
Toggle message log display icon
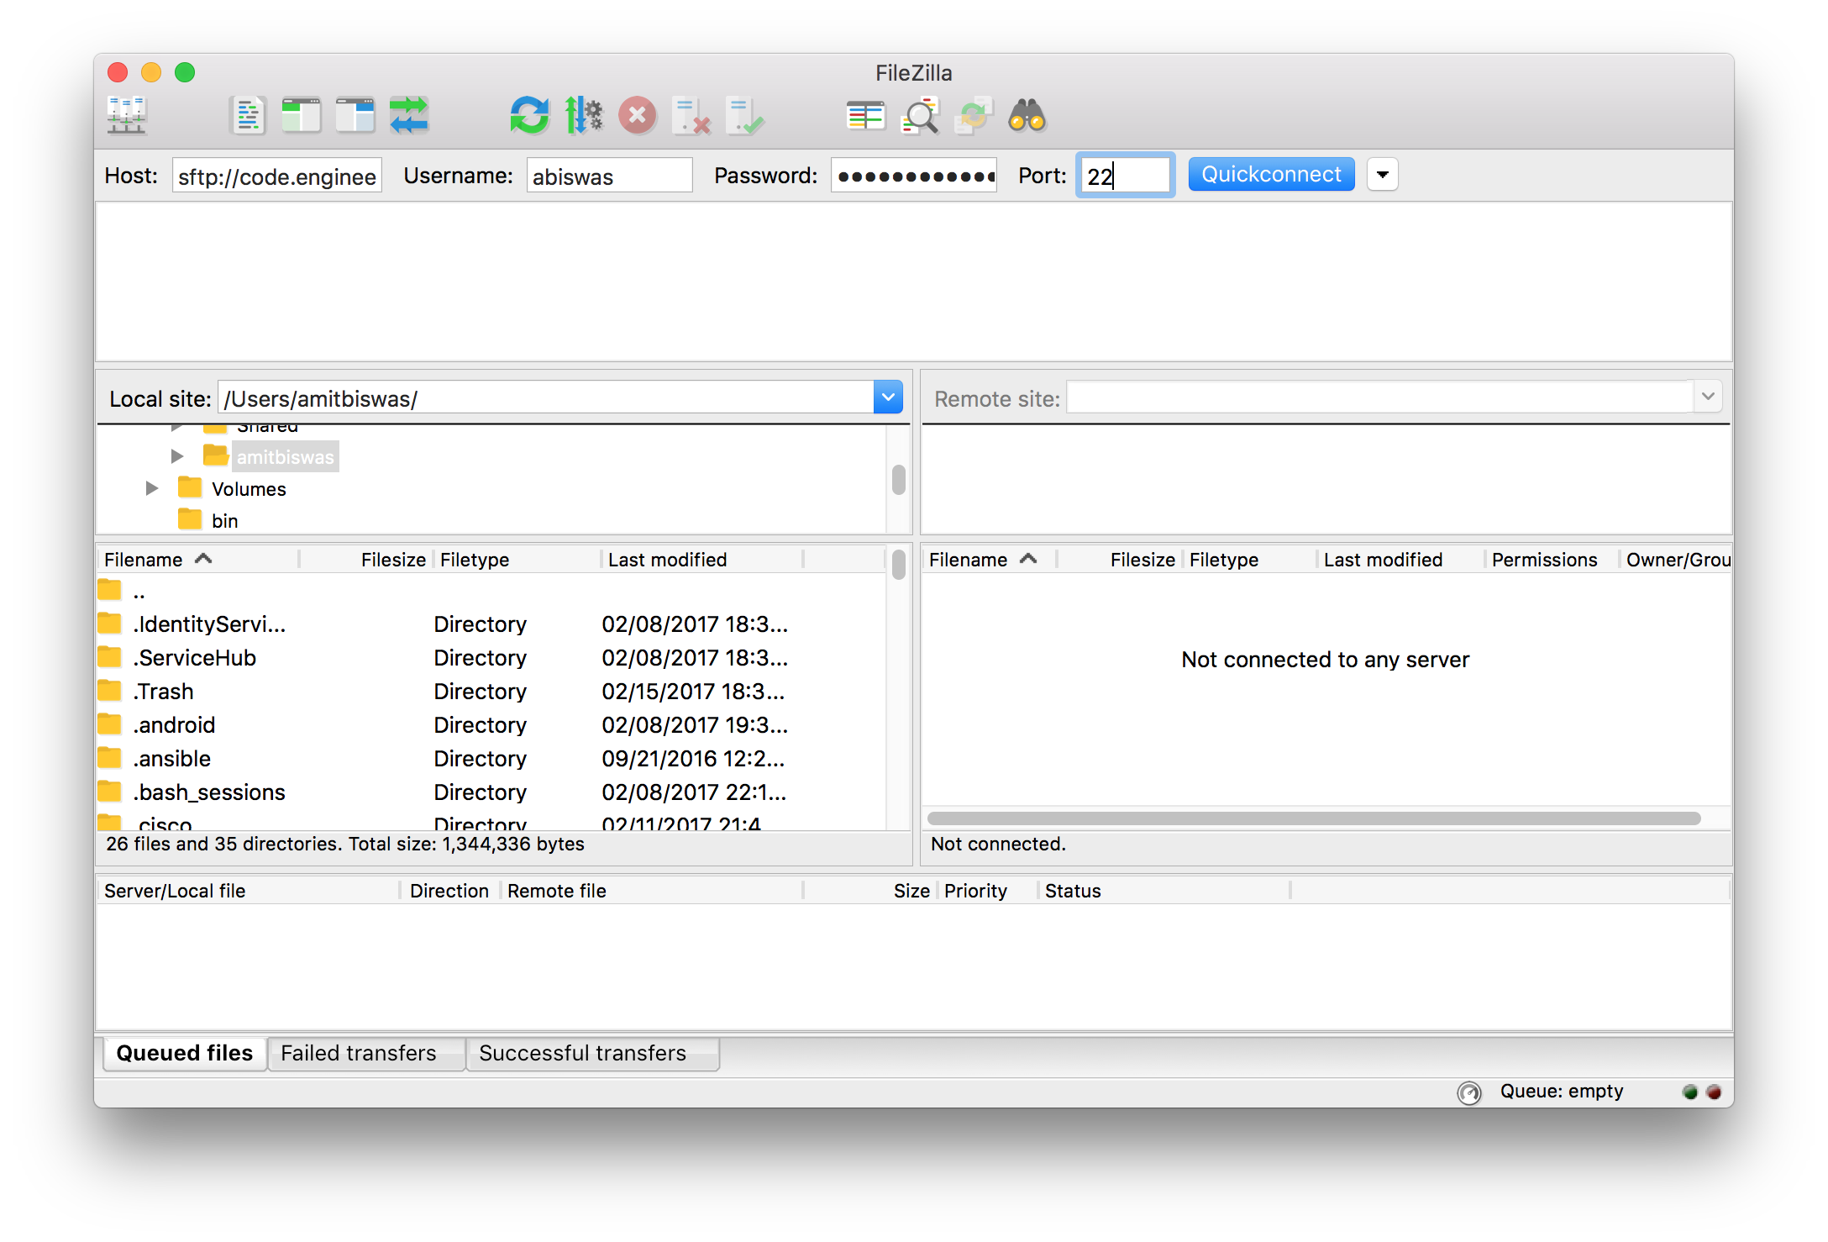coord(248,115)
